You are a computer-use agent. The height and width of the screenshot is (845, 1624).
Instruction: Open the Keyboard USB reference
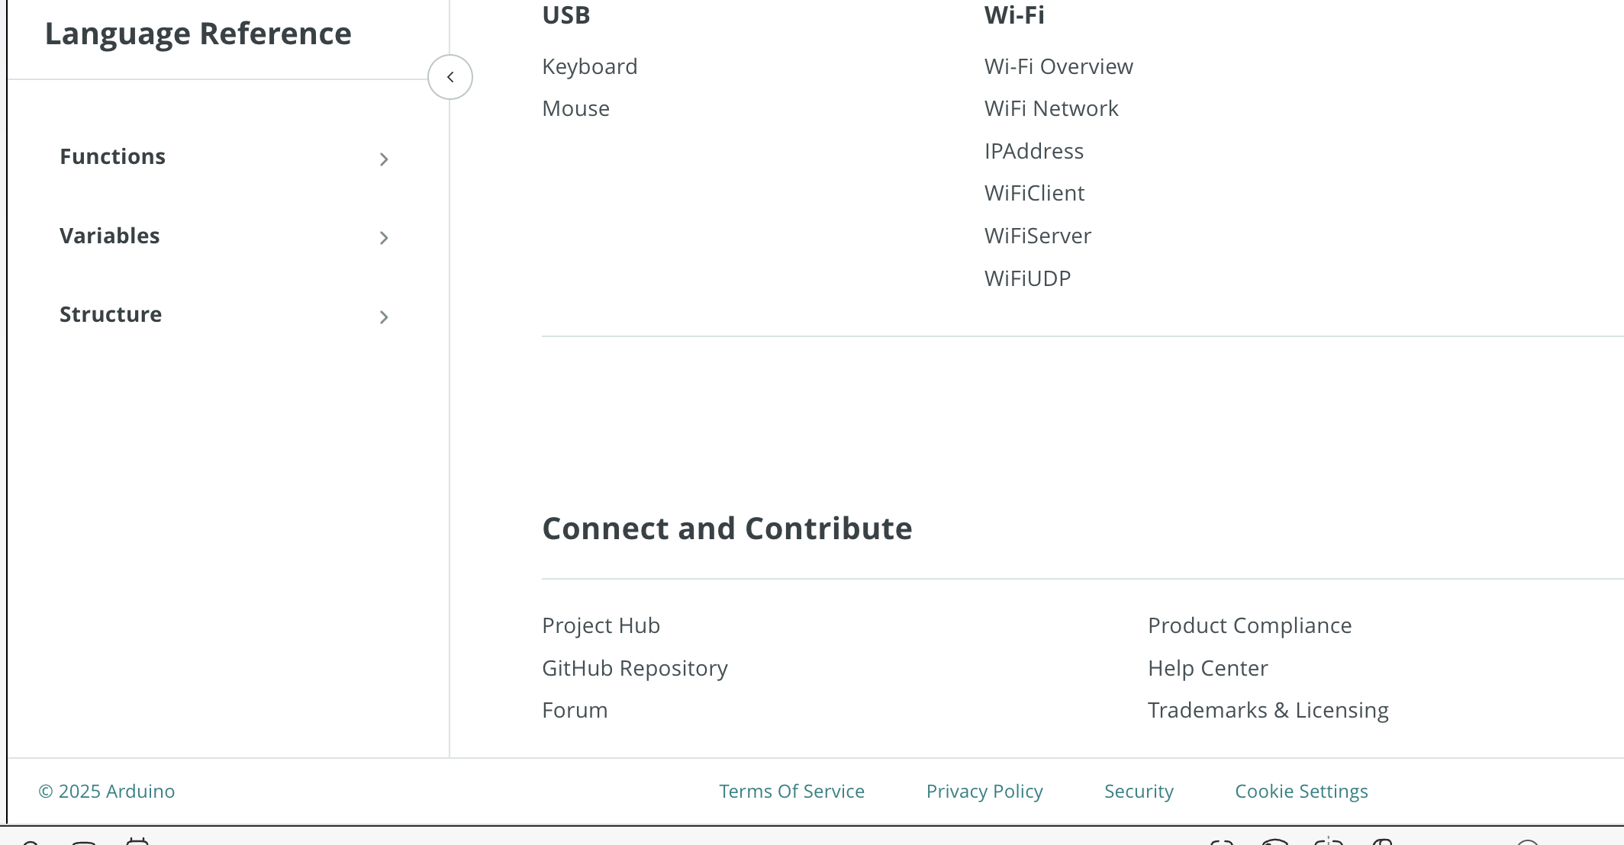coord(589,67)
